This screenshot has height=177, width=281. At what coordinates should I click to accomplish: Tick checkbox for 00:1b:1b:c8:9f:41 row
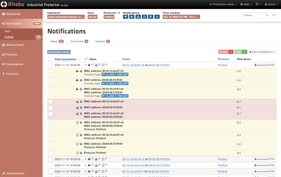coord(51,171)
